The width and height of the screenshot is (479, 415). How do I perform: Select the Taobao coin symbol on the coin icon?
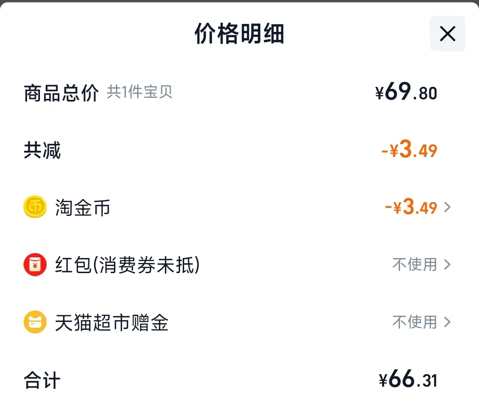(35, 207)
